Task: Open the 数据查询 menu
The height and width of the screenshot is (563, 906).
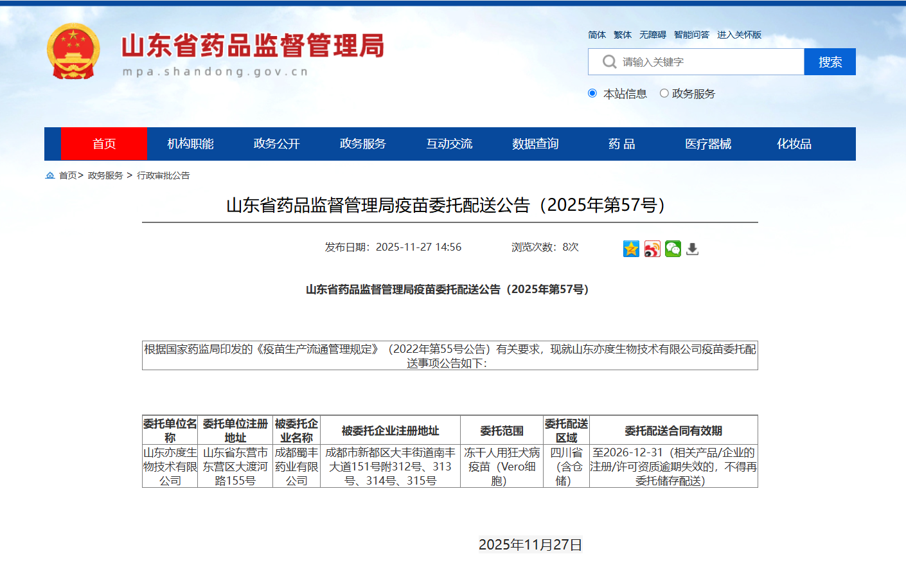Action: click(x=535, y=144)
